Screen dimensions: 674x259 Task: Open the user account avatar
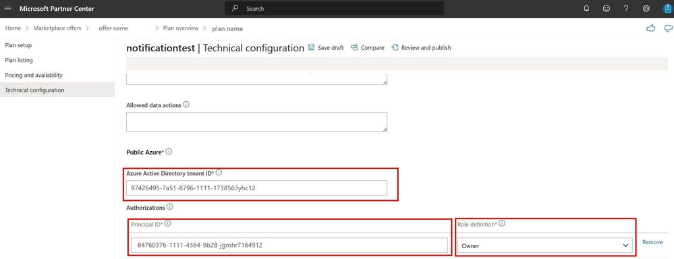coord(667,9)
